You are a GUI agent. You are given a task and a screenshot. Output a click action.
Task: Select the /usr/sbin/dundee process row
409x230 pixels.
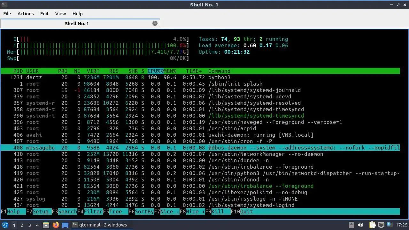(200, 160)
